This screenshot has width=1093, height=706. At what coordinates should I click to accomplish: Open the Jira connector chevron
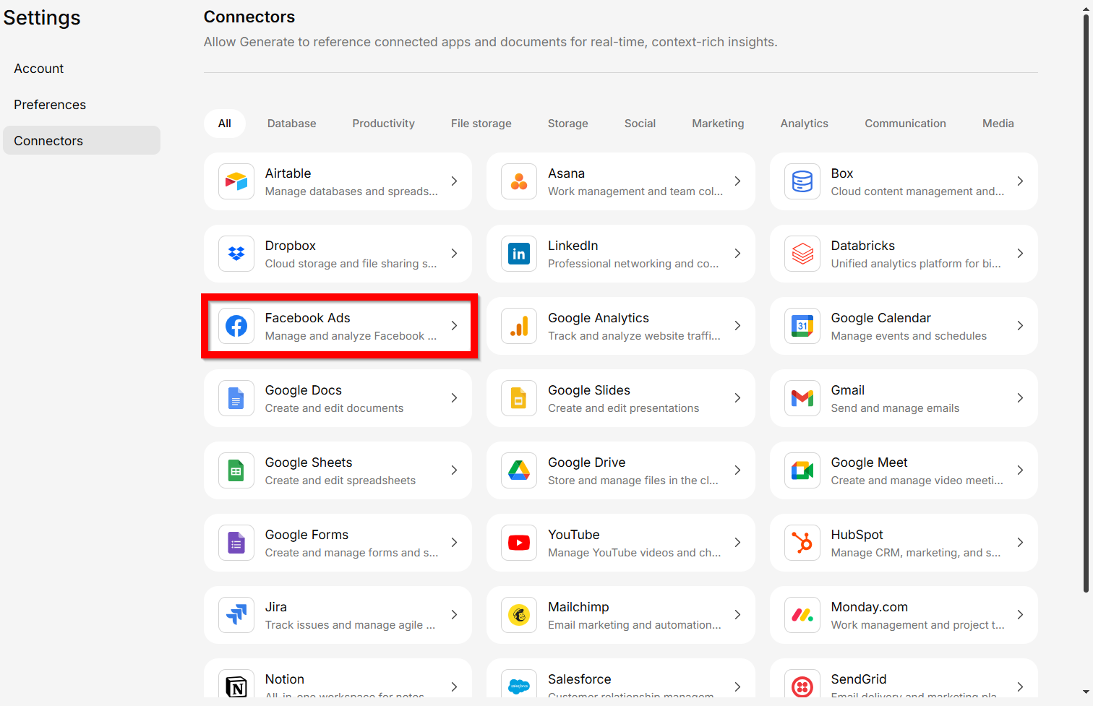click(454, 615)
